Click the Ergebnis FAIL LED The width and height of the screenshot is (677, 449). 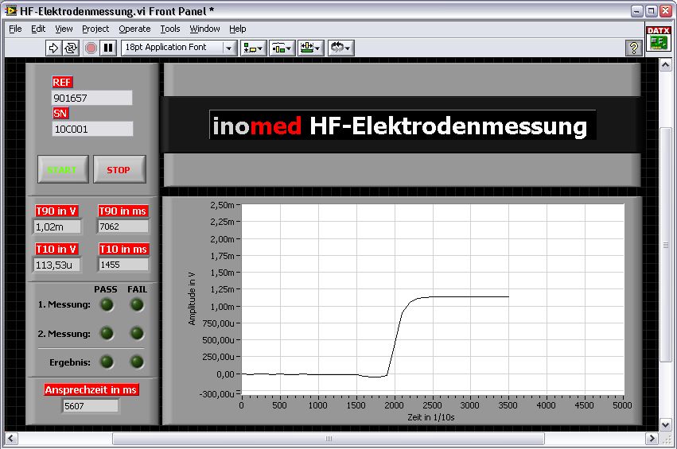(137, 362)
